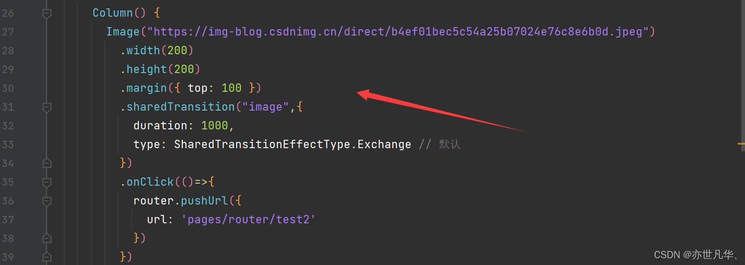This screenshot has width=745, height=265.
Task: Collapse the Column() block fold marker
Action: pyautogui.click(x=47, y=14)
